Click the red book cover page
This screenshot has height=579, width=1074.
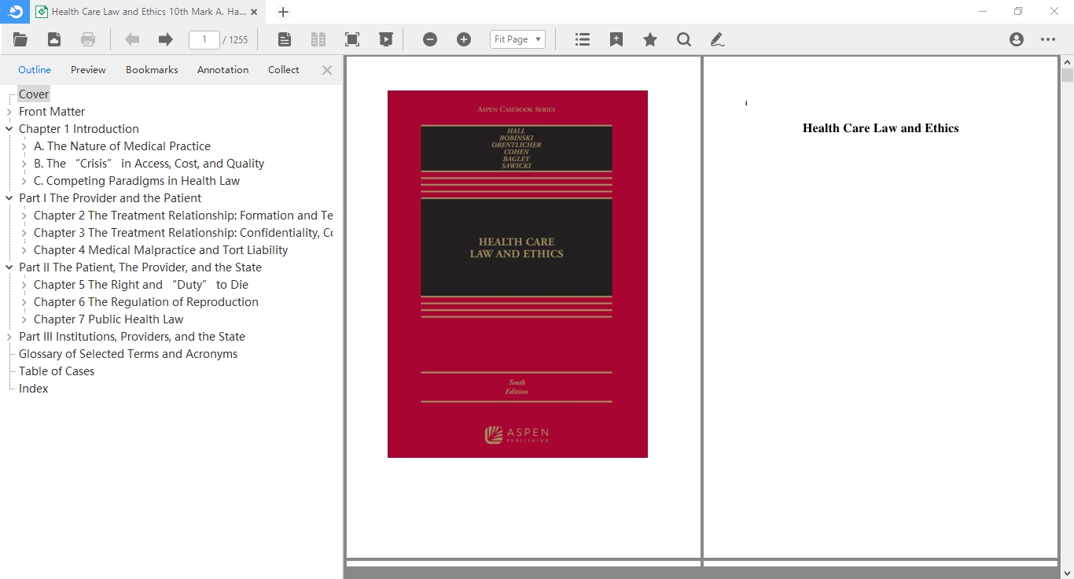[x=517, y=274]
